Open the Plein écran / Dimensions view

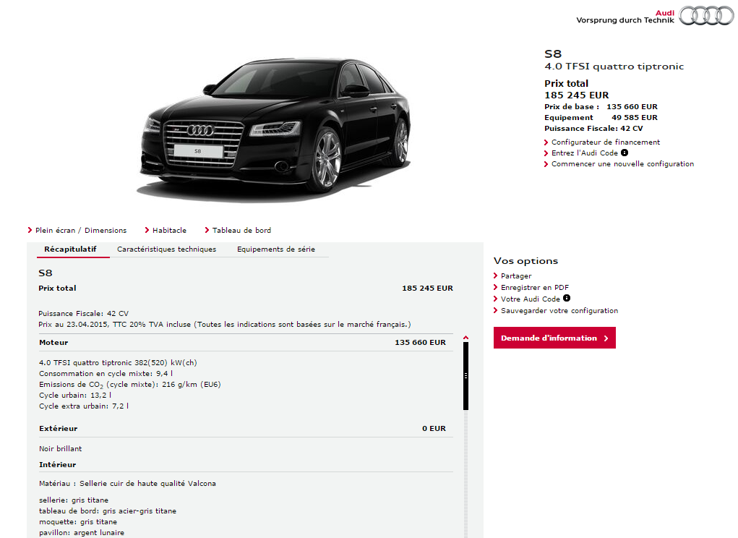tap(81, 231)
